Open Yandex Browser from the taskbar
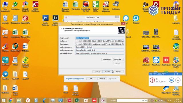183x103 pixels. pos(28,100)
